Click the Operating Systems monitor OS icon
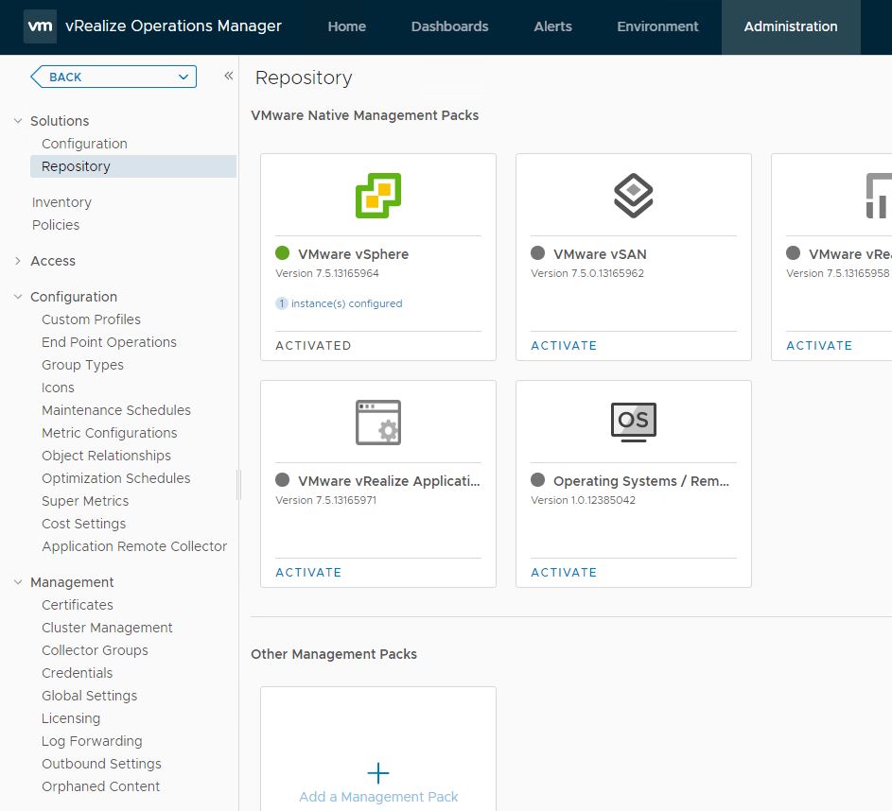Screen dimensions: 892x811 633,421
